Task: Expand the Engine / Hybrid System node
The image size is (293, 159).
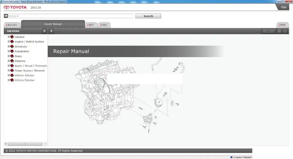Action: click(8, 42)
